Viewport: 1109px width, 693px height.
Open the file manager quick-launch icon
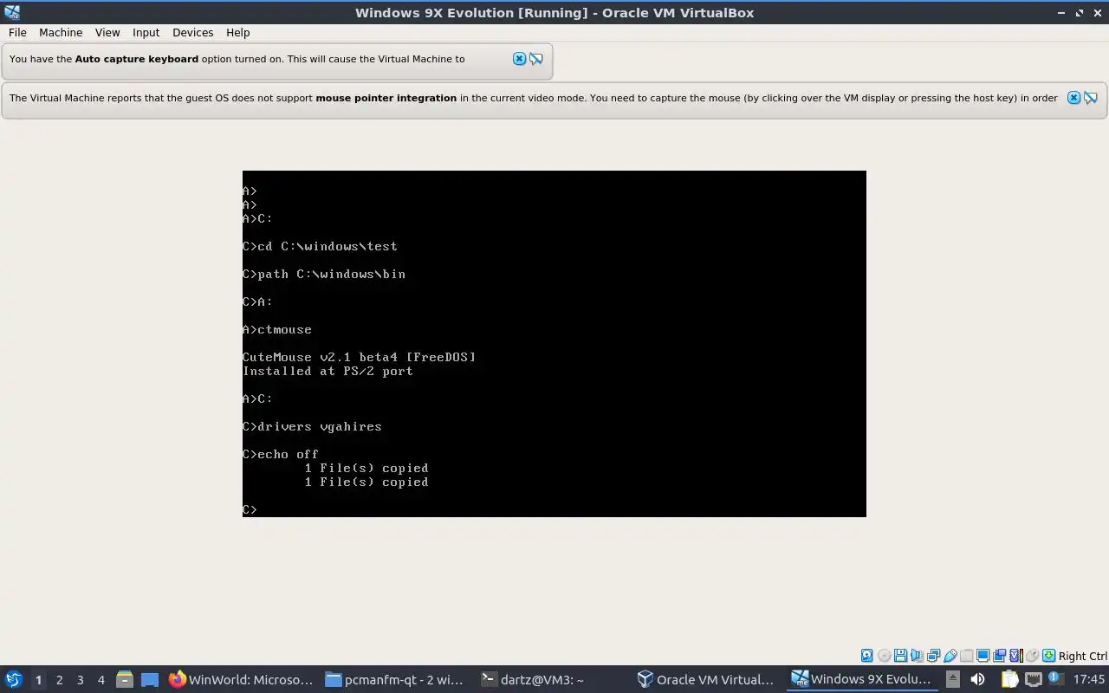click(x=124, y=679)
